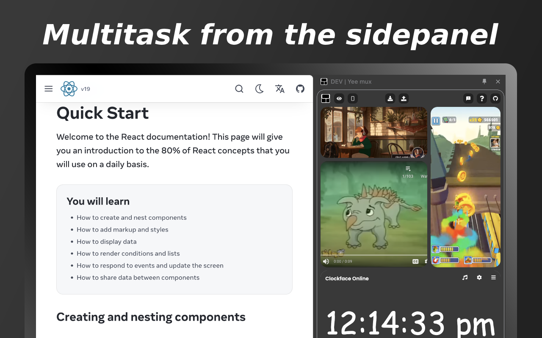
Task: Click the You will learn heading
Action: (98, 201)
